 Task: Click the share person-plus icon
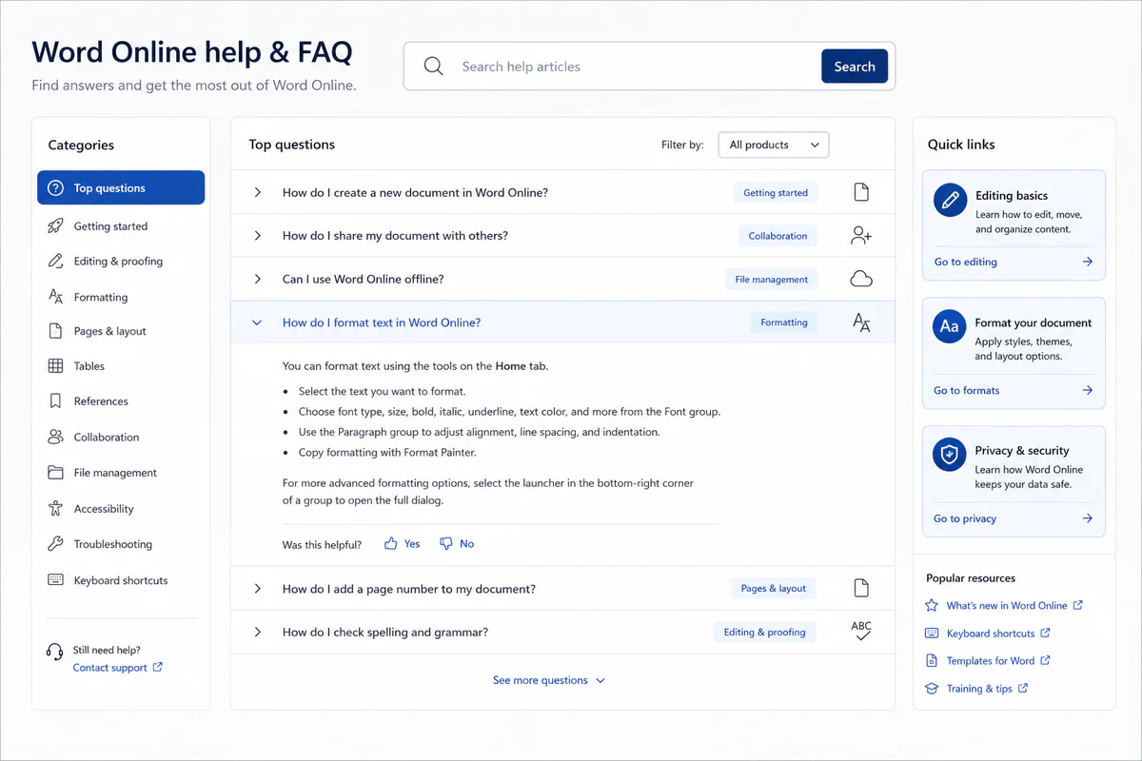pyautogui.click(x=861, y=236)
